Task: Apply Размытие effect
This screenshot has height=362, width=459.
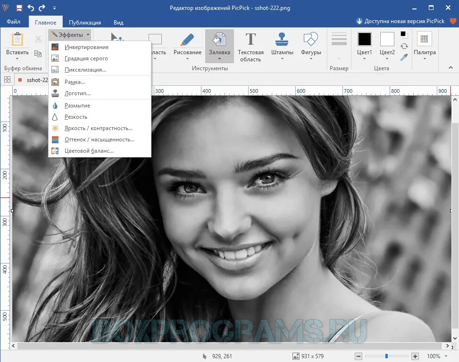Action: [x=100, y=106]
